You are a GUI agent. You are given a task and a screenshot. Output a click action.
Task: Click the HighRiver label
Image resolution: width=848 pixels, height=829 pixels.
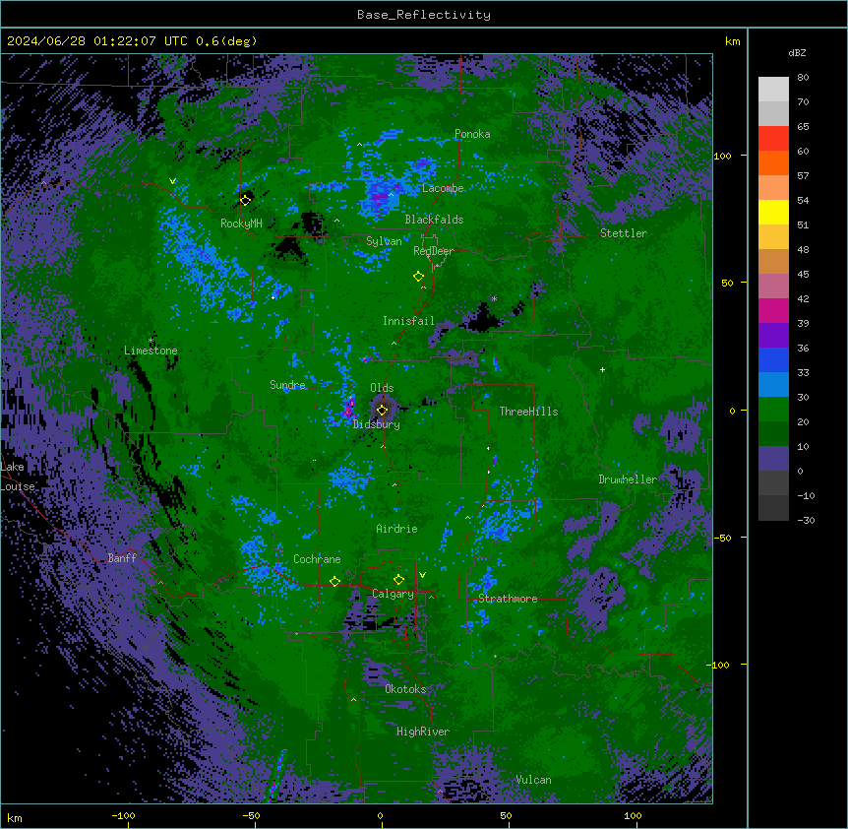423,732
